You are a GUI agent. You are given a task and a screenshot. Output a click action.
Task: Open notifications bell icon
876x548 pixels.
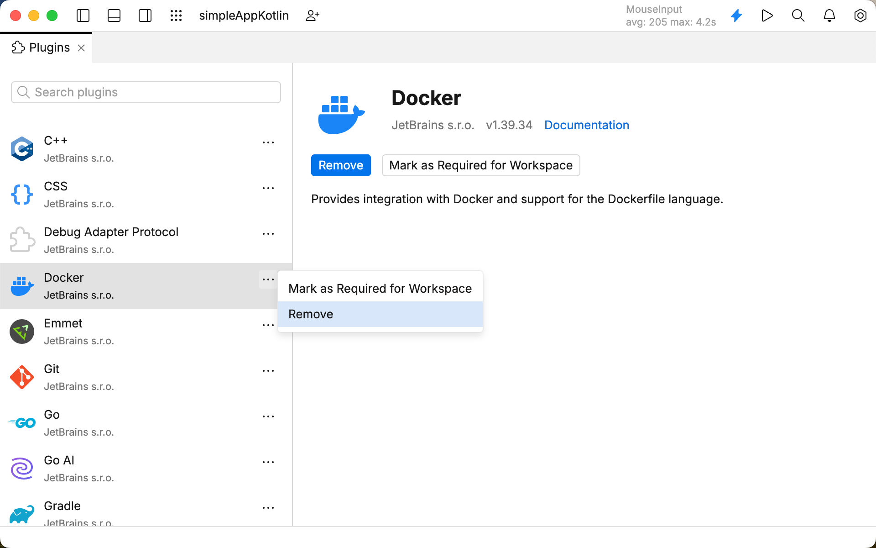coord(829,16)
